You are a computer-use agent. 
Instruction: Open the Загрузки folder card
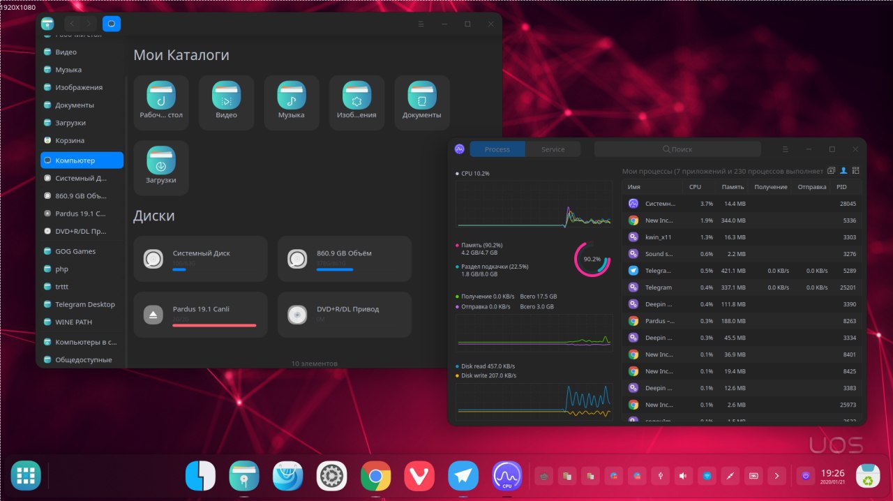[x=161, y=167]
